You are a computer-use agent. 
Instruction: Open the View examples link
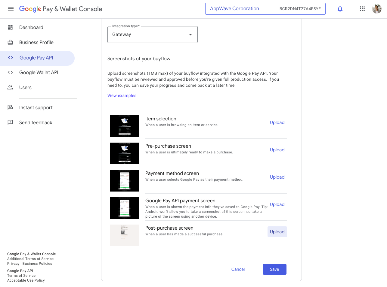click(x=122, y=95)
